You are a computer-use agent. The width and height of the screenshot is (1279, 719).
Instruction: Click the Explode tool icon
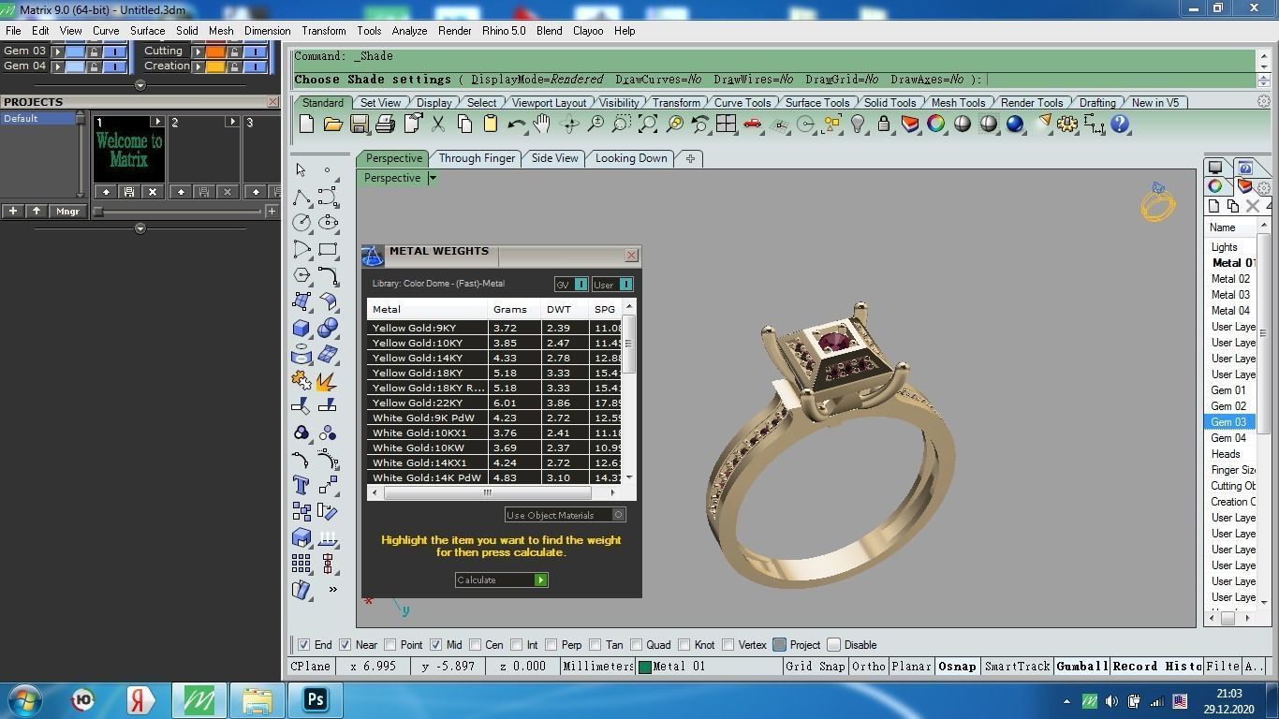pyautogui.click(x=327, y=380)
